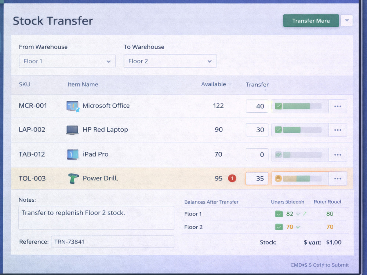Toggle the Floor 1 balance checkbox

[279, 214]
